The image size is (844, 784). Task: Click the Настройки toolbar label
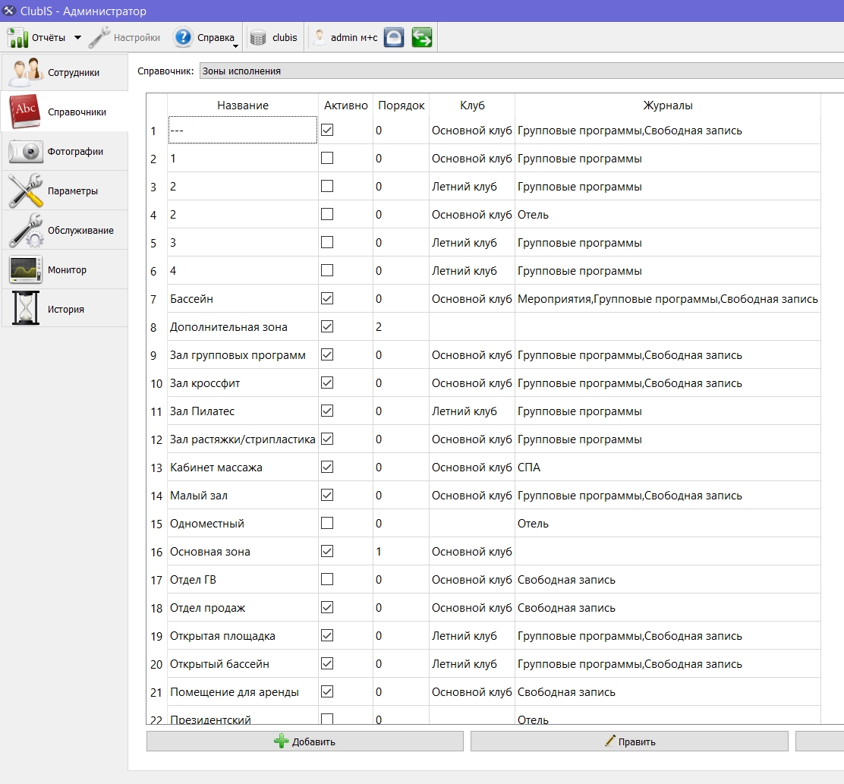coord(137,38)
